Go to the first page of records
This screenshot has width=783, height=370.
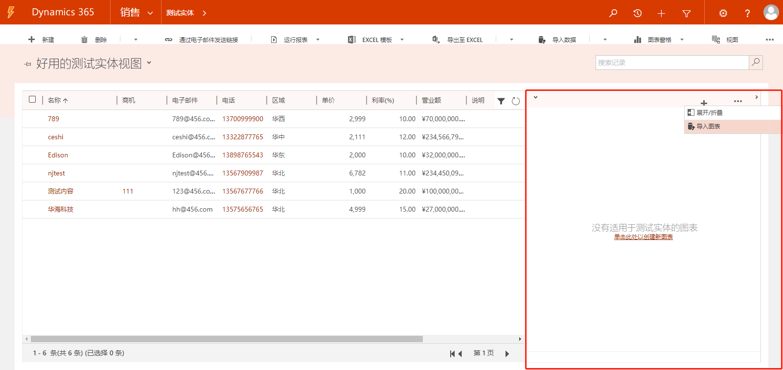pyautogui.click(x=452, y=353)
